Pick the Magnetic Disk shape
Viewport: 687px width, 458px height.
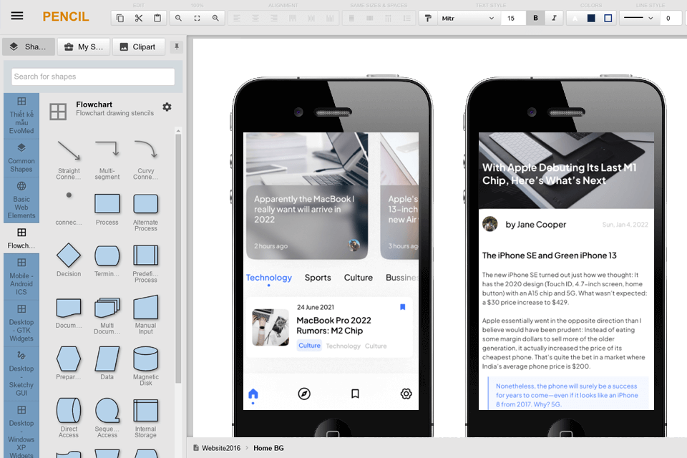[x=146, y=366]
